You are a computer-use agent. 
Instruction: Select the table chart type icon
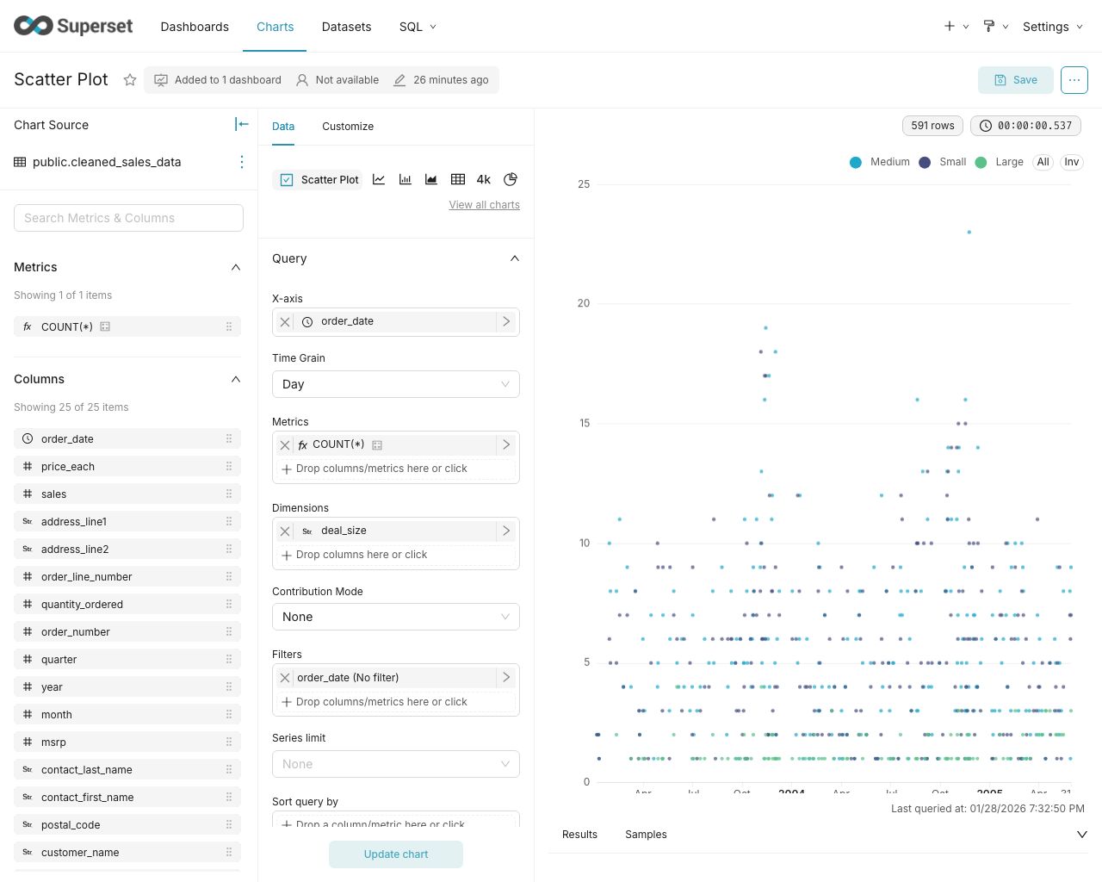click(458, 179)
